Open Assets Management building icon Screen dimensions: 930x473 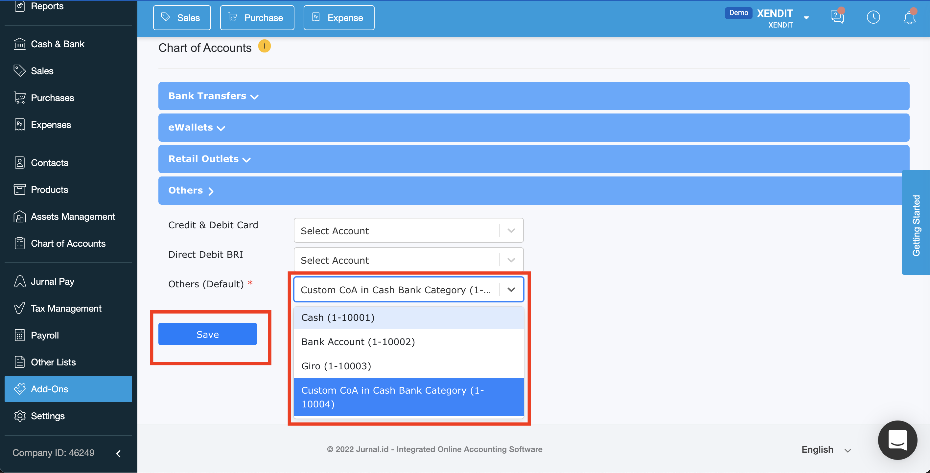19,216
